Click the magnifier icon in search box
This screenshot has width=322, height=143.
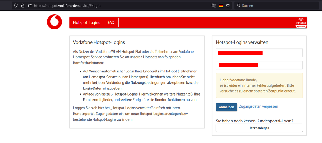[x=239, y=5]
